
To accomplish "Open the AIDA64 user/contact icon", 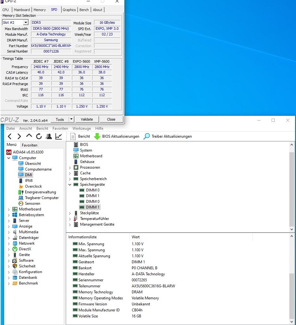I will (49, 136).
